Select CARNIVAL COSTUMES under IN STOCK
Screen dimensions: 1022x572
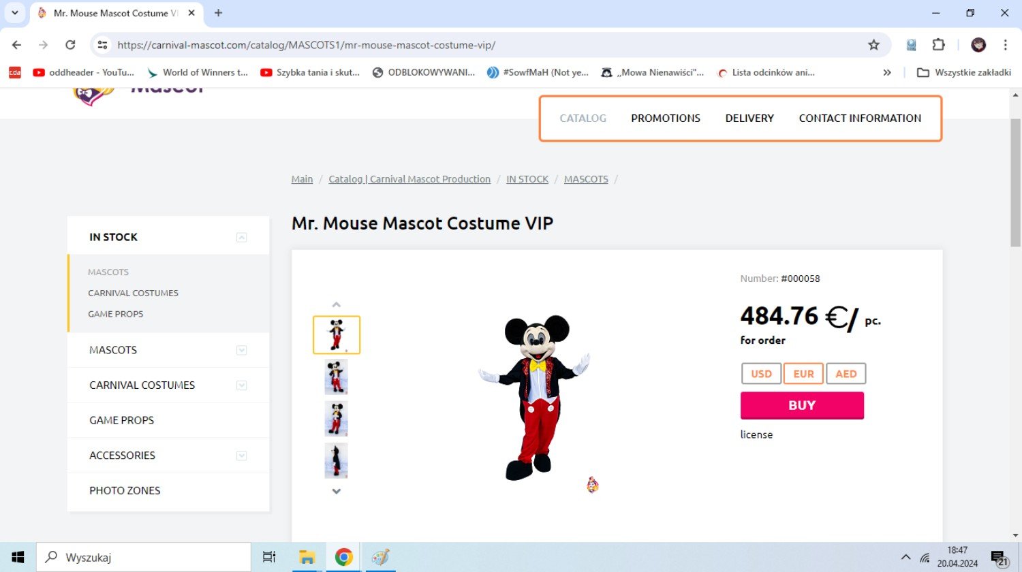coord(133,293)
